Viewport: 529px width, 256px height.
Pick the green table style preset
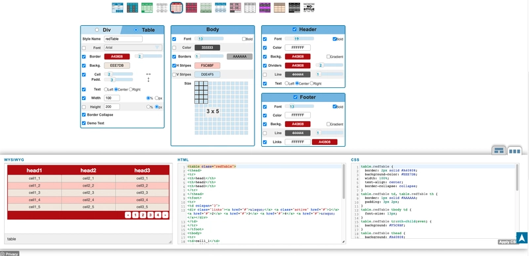pos(147,7)
